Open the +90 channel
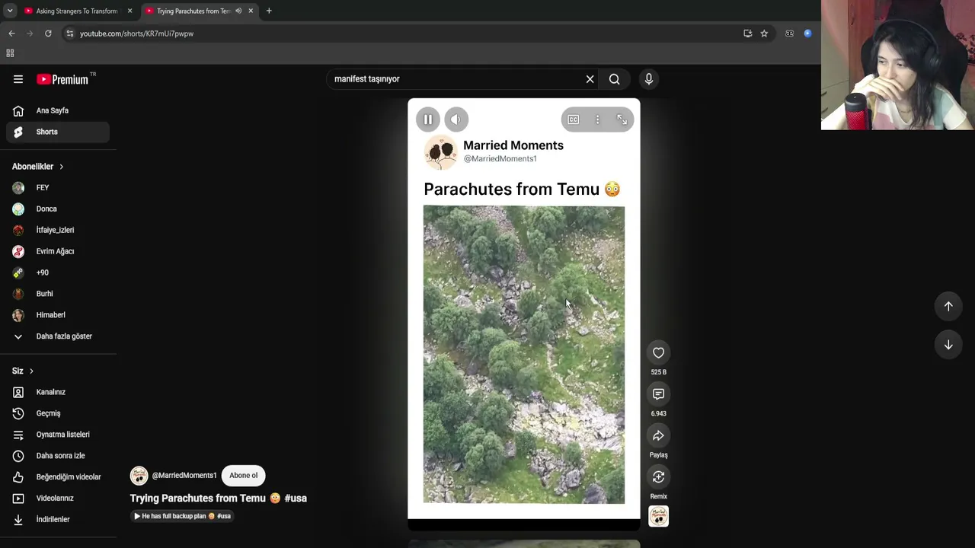 tap(58, 272)
